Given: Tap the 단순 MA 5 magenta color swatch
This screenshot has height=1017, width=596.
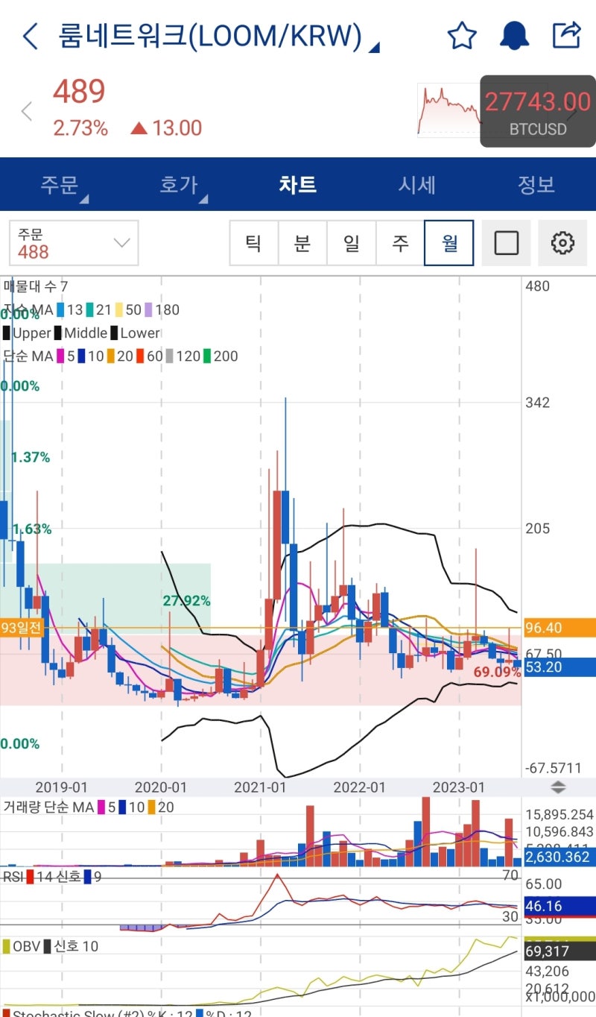Looking at the screenshot, I should coord(60,356).
